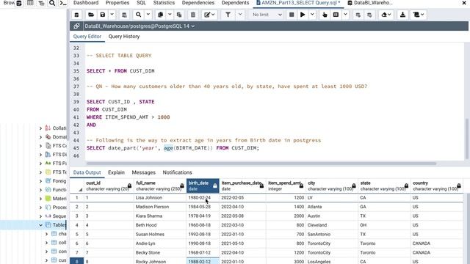Open the Explain tab in the output panel
The height and width of the screenshot is (264, 470).
tap(116, 172)
